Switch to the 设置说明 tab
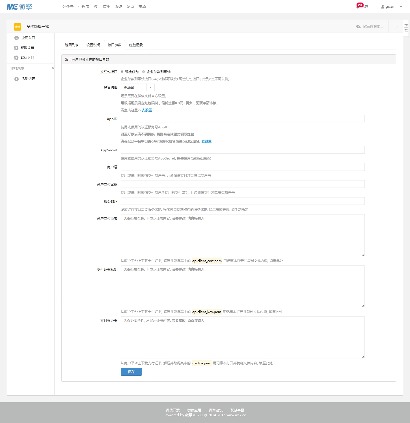Image resolution: width=410 pixels, height=423 pixels. (93, 45)
